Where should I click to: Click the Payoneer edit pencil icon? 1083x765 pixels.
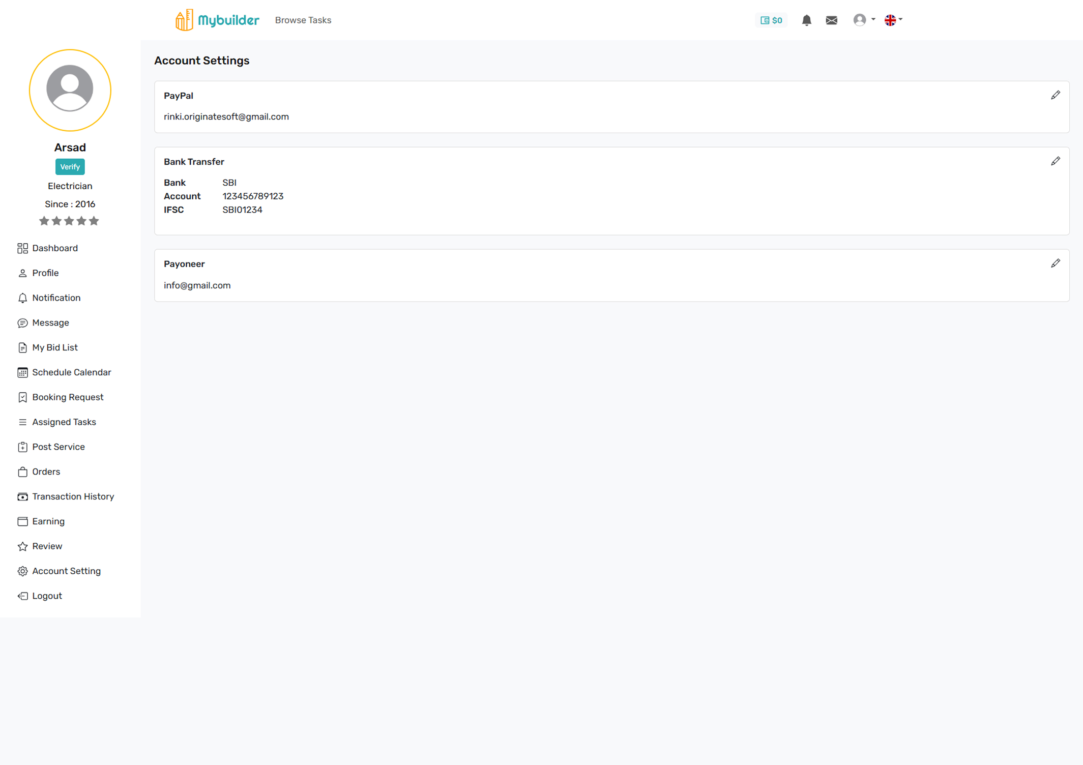(1055, 263)
